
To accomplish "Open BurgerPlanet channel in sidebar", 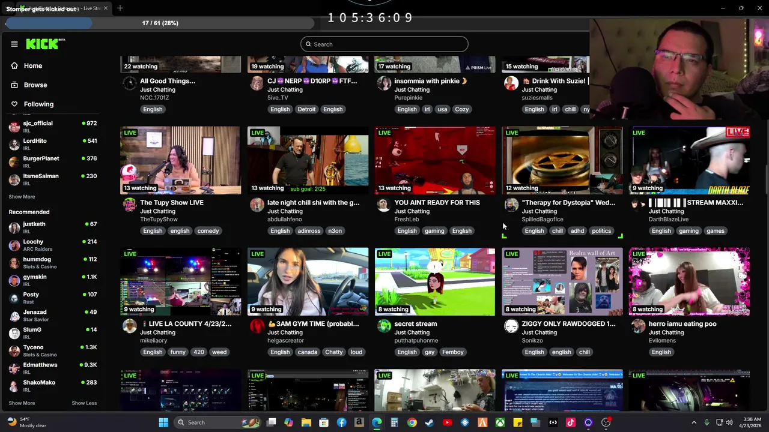I will coord(53,161).
